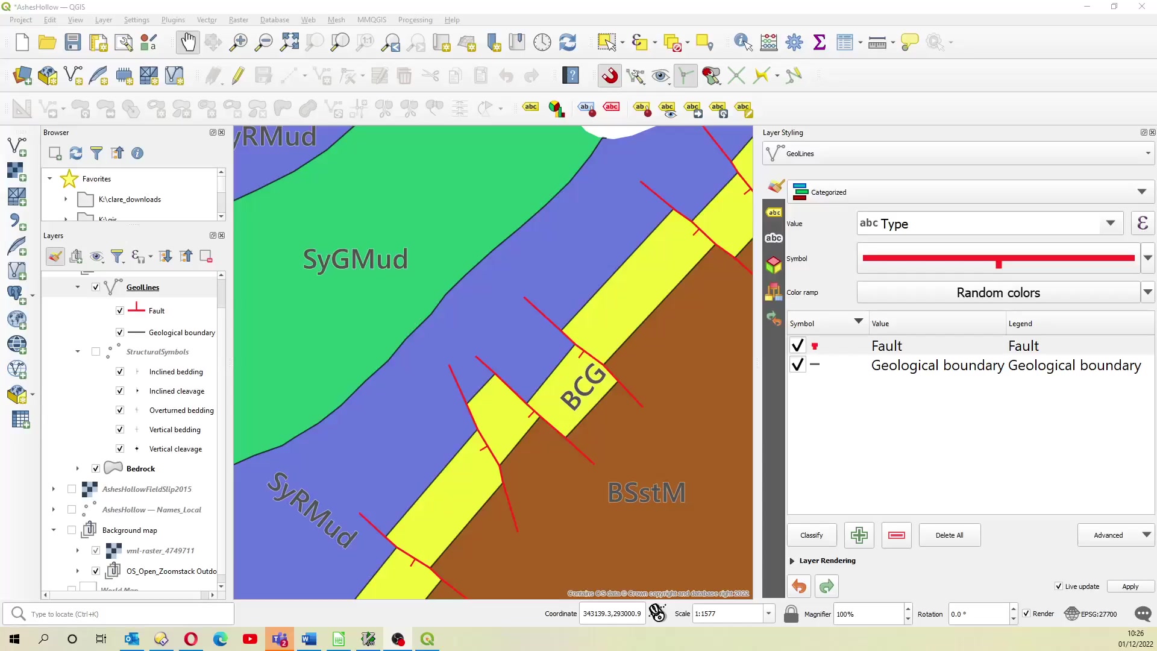Disable Live update in Layer Styling
The image size is (1157, 651).
click(1059, 586)
